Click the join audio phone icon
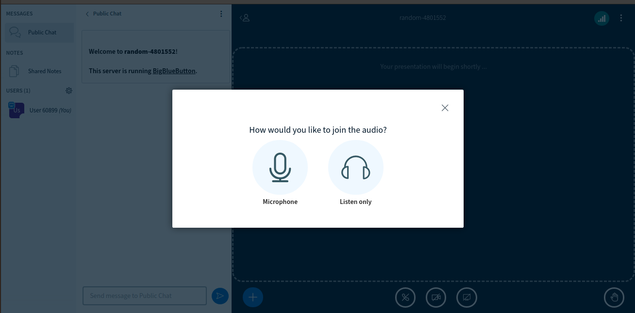 [x=405, y=297]
